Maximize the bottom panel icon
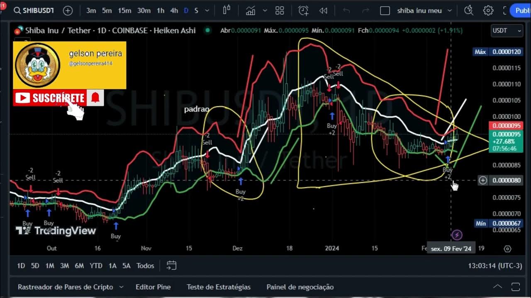Screen dimensions: 531x298 click(516, 287)
